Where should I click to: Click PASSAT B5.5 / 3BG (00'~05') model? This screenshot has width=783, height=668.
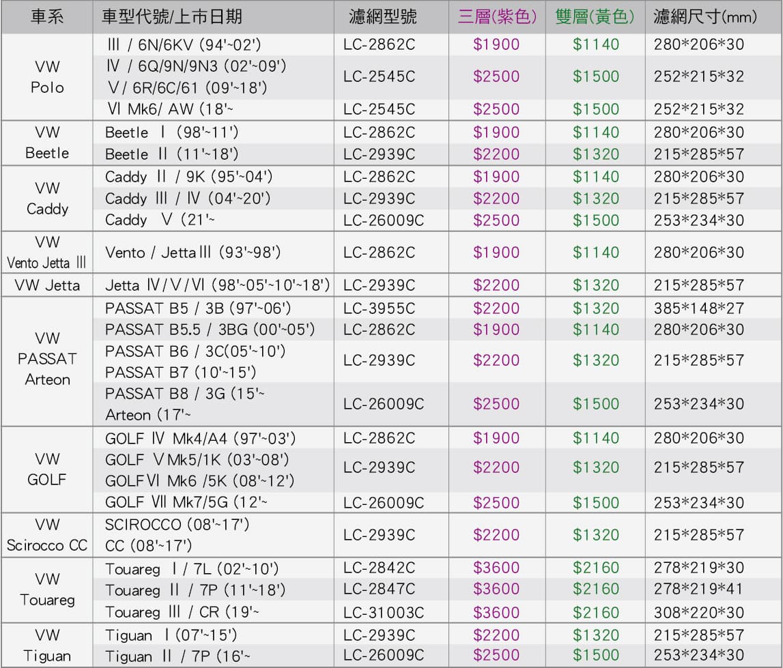click(210, 330)
